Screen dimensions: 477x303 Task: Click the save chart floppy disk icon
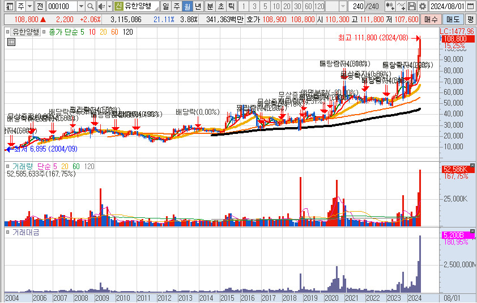click(x=412, y=6)
